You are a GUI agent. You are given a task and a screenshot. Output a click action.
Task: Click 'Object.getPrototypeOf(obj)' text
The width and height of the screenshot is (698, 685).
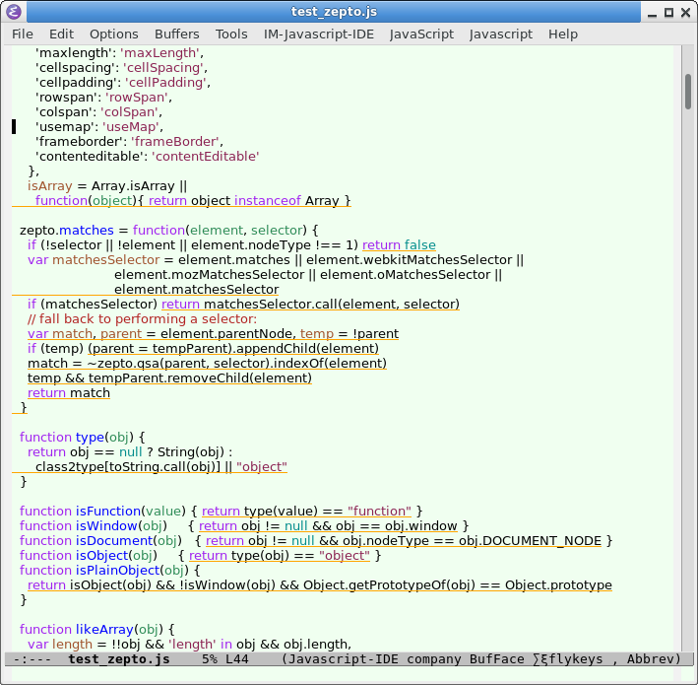[x=389, y=584]
